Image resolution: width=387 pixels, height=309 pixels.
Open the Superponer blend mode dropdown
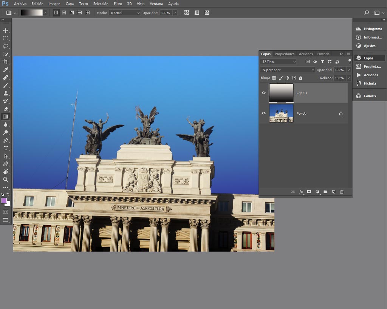pyautogui.click(x=288, y=70)
